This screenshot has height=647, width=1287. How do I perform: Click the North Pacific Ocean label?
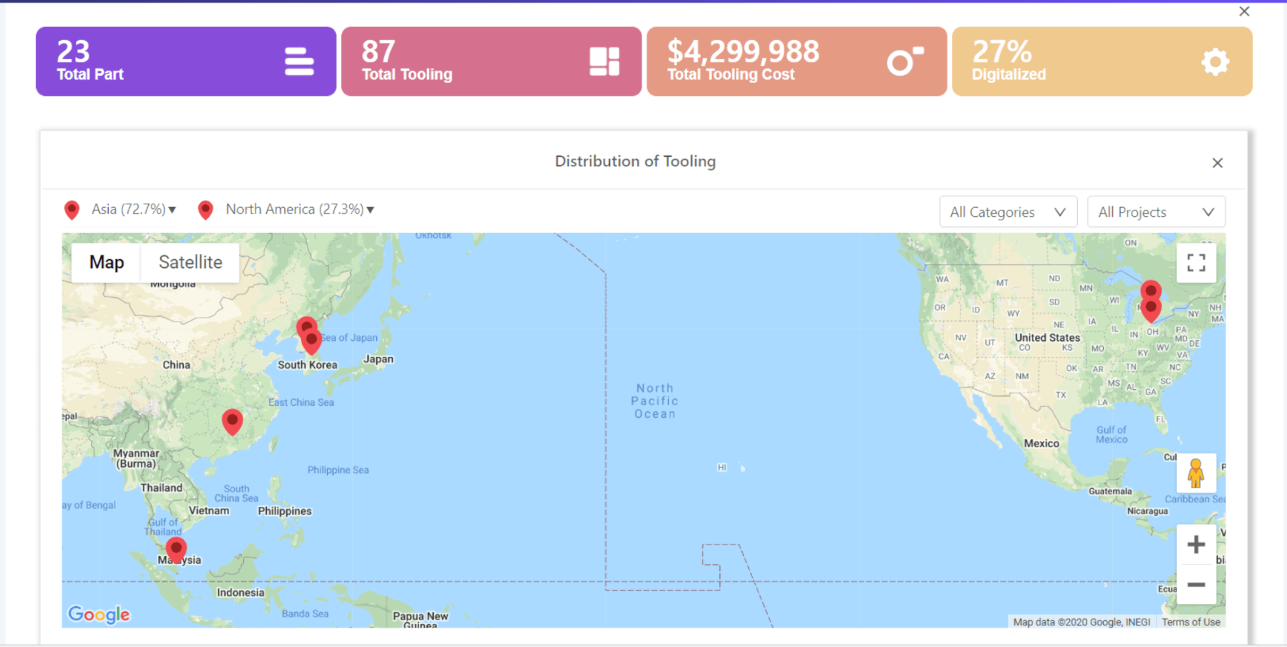point(655,401)
